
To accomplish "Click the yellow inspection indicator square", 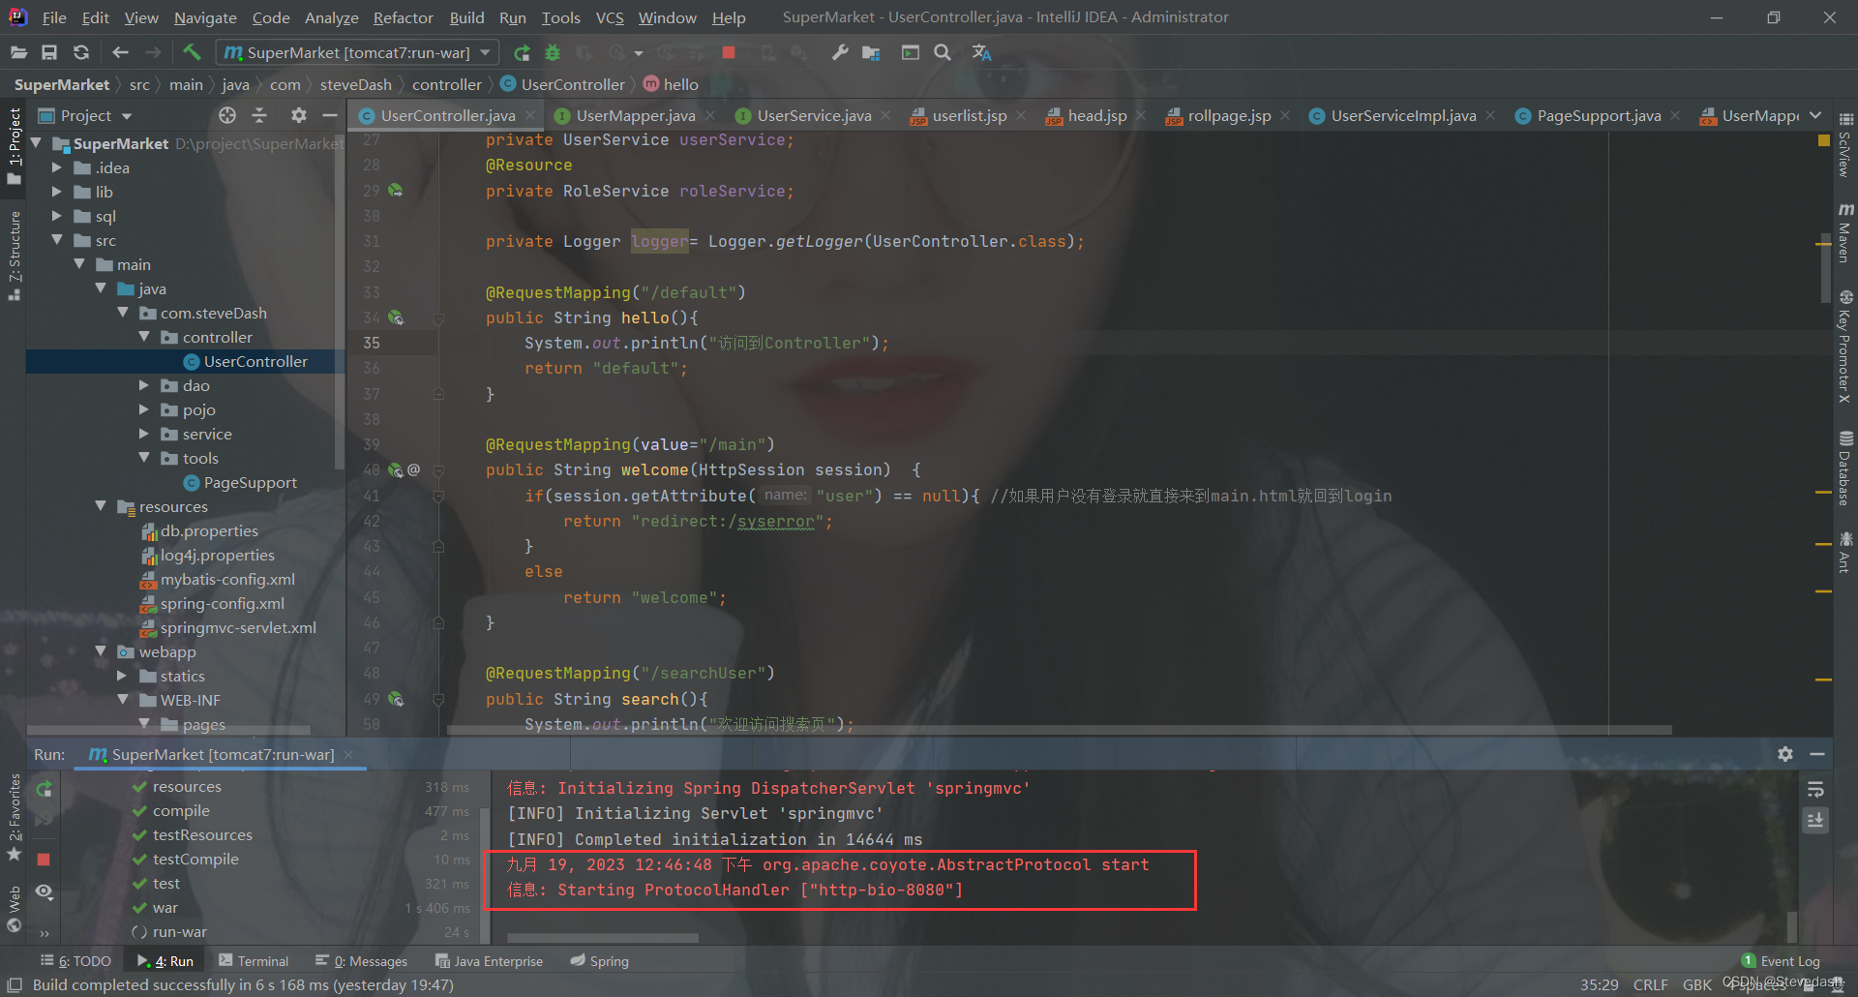I will pos(1824,140).
